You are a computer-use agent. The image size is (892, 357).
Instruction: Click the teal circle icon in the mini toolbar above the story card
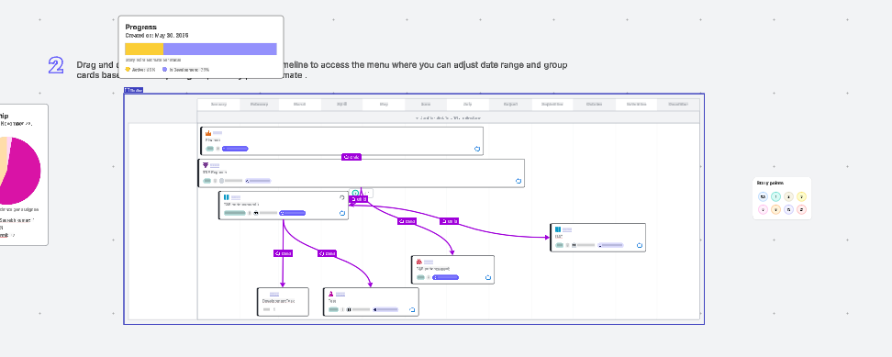point(355,193)
